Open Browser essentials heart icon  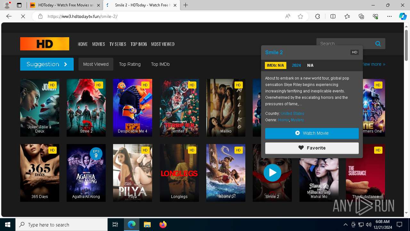point(375,16)
